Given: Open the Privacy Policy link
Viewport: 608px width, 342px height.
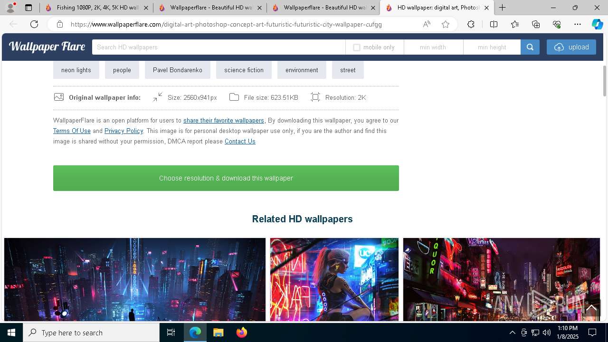Looking at the screenshot, I should [123, 131].
